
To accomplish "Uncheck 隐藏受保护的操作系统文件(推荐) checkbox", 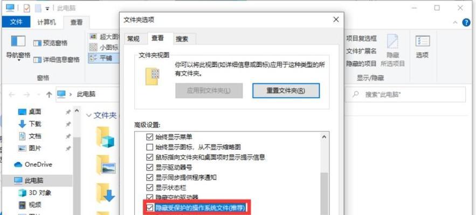I will point(149,207).
